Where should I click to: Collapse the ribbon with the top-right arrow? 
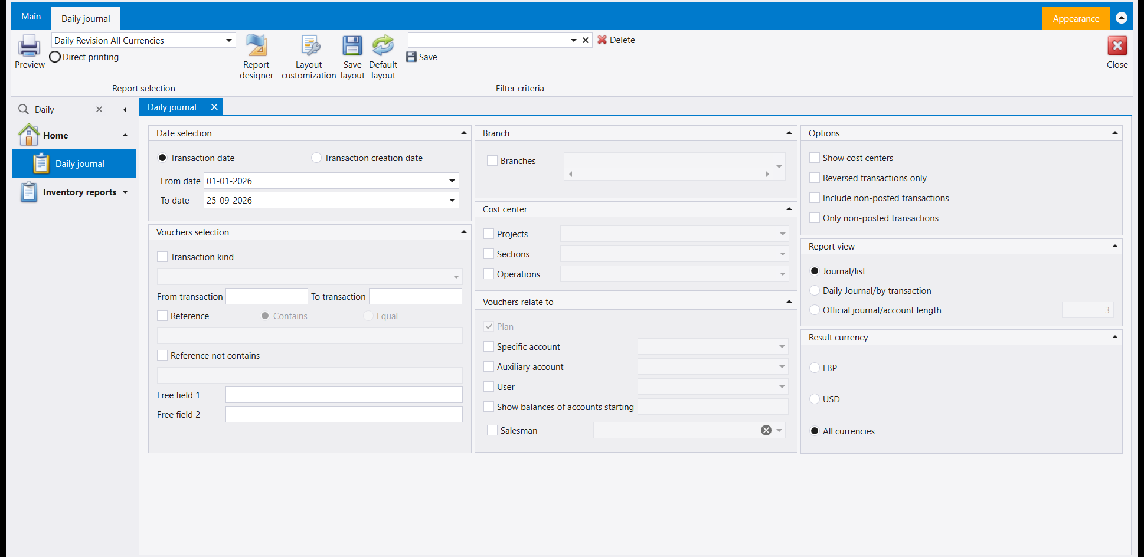point(1122,18)
